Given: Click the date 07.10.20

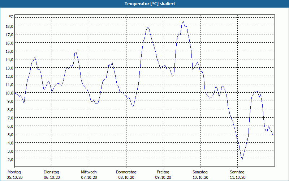Looking at the screenshot, I should pyautogui.click(x=89, y=177).
